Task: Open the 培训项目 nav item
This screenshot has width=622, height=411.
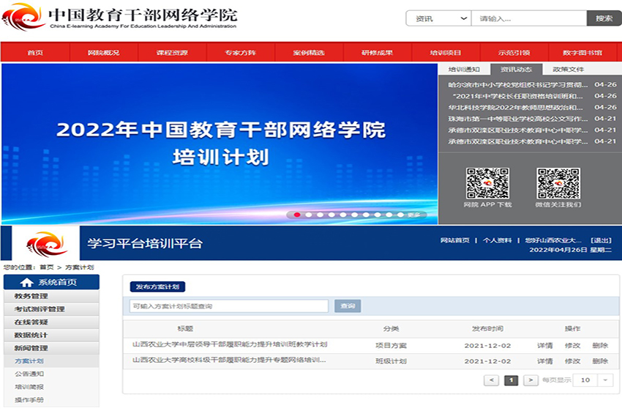Action: click(446, 53)
